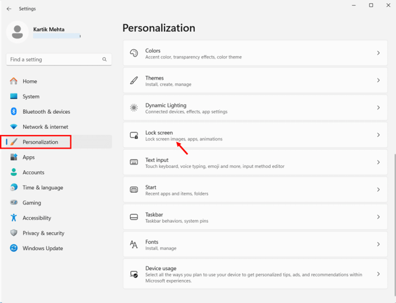Image resolution: width=396 pixels, height=303 pixels.
Task: Click the Colors palette icon
Action: click(x=134, y=53)
